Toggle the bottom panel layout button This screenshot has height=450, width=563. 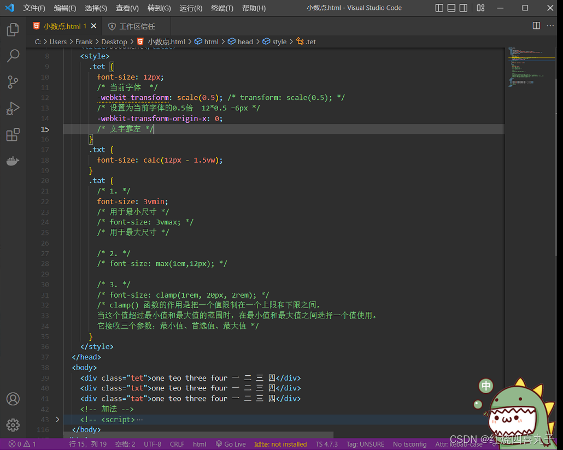(x=451, y=8)
